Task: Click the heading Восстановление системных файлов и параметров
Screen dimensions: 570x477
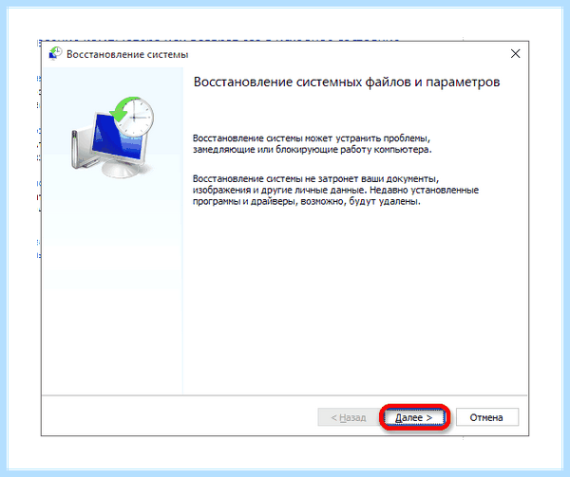Action: (347, 82)
